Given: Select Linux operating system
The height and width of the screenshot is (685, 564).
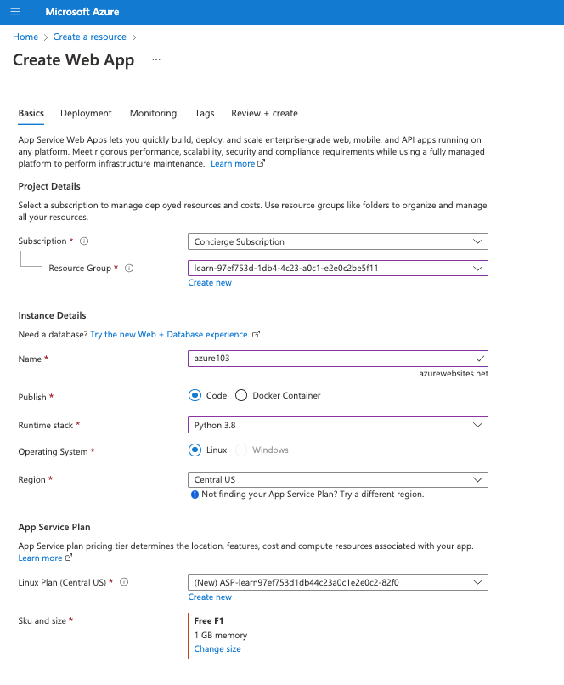Looking at the screenshot, I should coord(195,451).
